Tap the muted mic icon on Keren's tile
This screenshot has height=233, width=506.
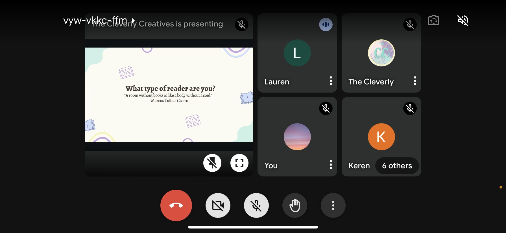point(410,108)
